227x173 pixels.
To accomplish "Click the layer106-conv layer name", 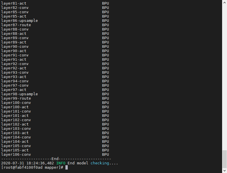I will pyautogui.click(x=16, y=155).
